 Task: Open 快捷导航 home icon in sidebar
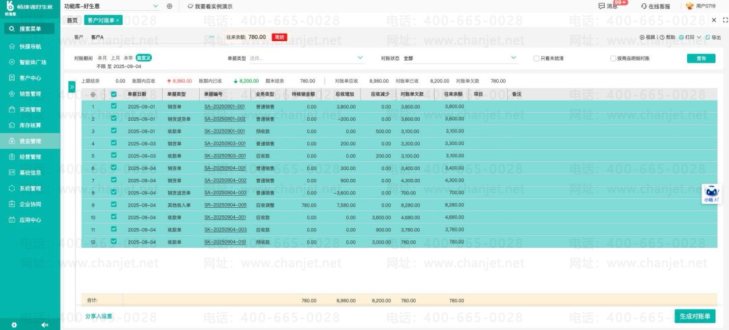tap(12, 47)
